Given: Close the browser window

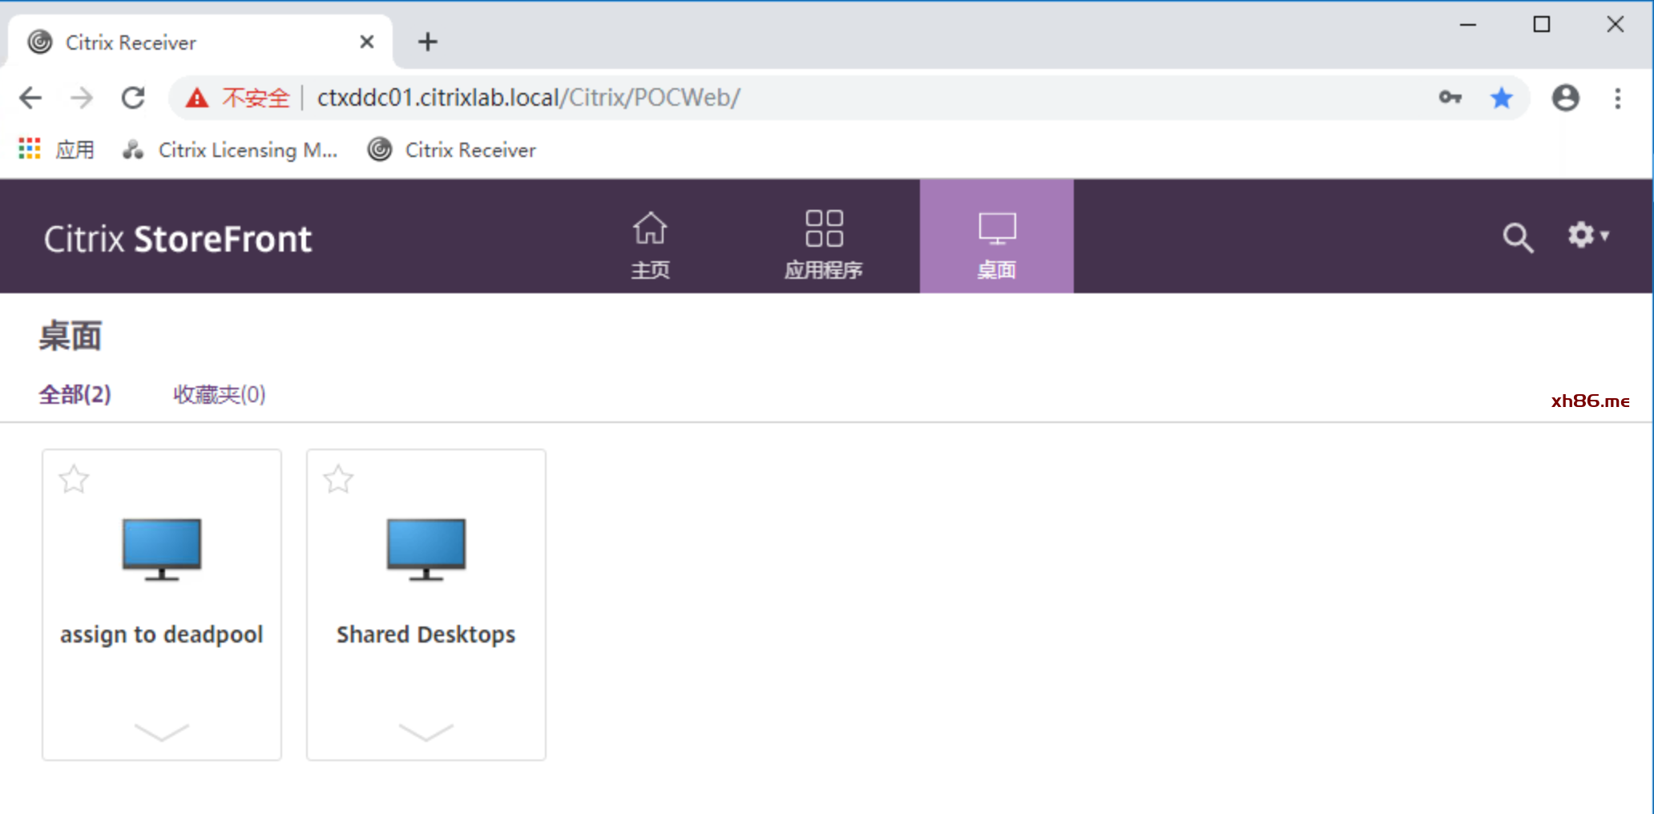Looking at the screenshot, I should point(1616,25).
